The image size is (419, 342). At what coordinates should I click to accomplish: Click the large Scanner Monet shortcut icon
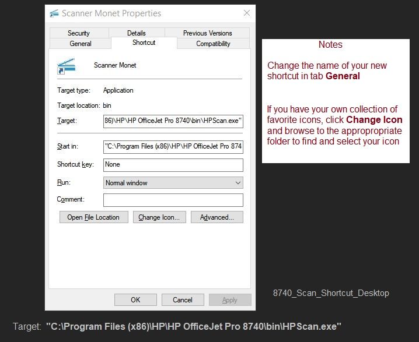[66, 66]
